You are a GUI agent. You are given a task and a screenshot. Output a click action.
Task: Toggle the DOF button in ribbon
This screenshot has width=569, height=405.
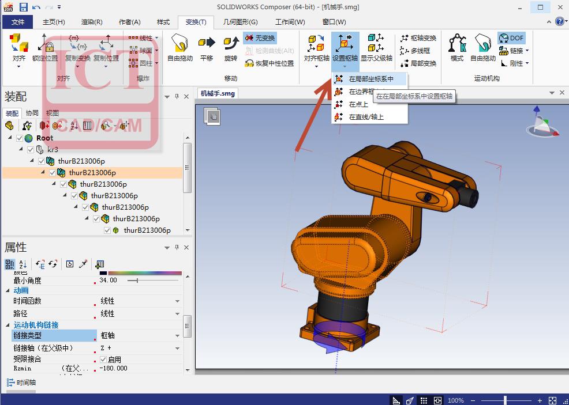point(511,38)
